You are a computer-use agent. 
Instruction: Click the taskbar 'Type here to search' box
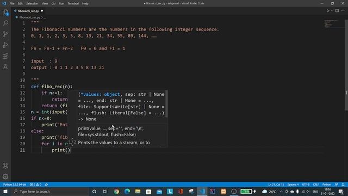click(51, 192)
